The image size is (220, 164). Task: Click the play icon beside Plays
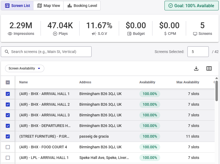click(x=55, y=34)
